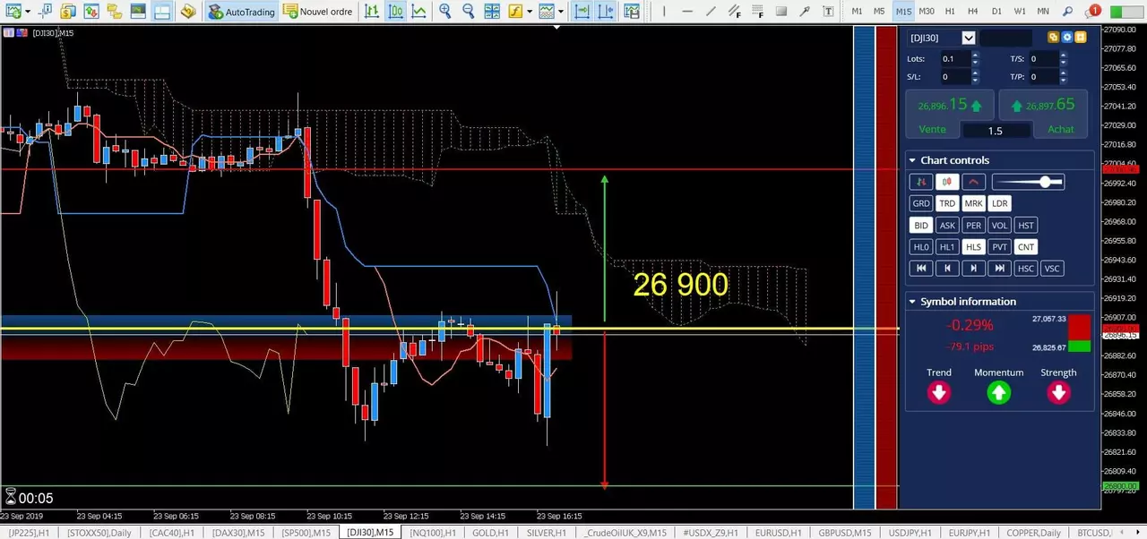Switch to bar chart mode
This screenshot has height=539, width=1147.
tap(372, 12)
